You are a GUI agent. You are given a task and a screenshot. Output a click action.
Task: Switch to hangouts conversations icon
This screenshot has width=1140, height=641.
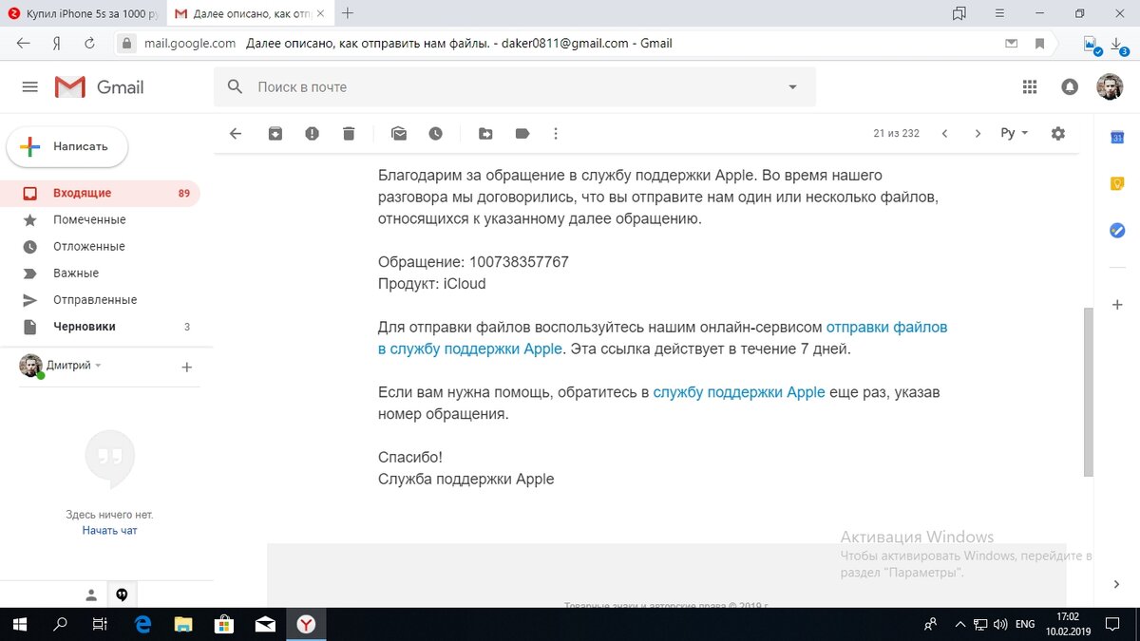pos(122,595)
